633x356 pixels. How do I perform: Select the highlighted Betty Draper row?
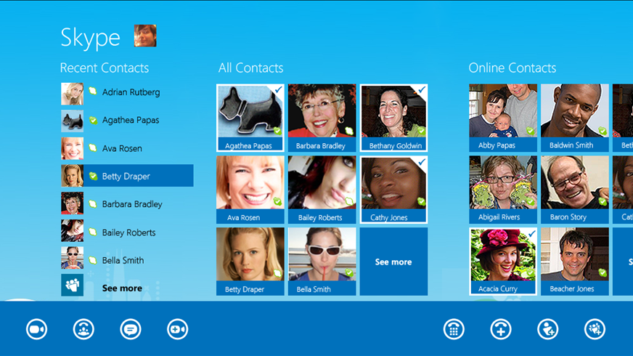[x=127, y=176]
